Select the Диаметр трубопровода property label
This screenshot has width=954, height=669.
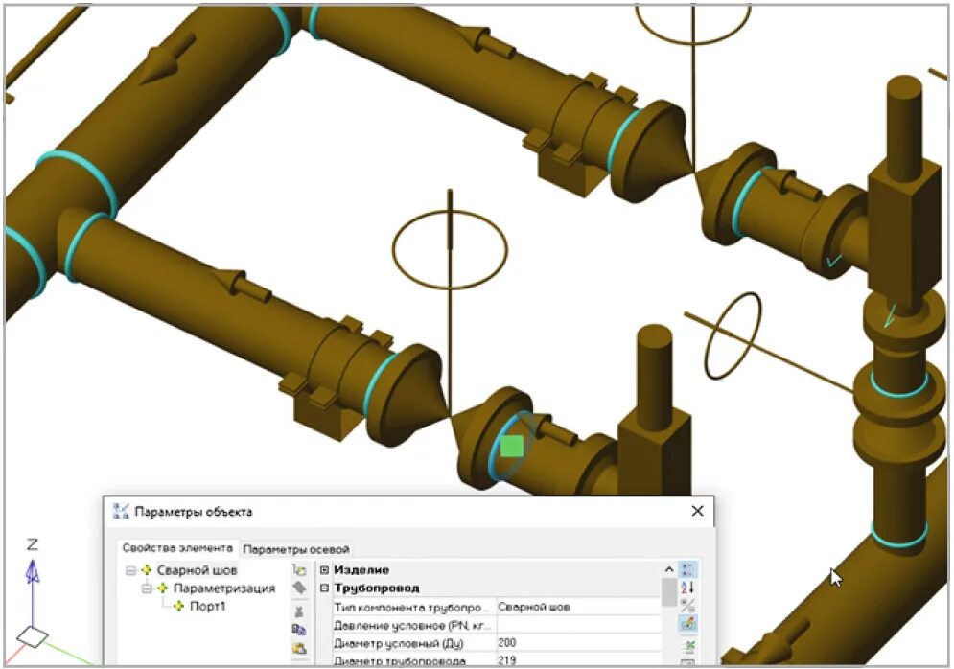pyautogui.click(x=400, y=660)
